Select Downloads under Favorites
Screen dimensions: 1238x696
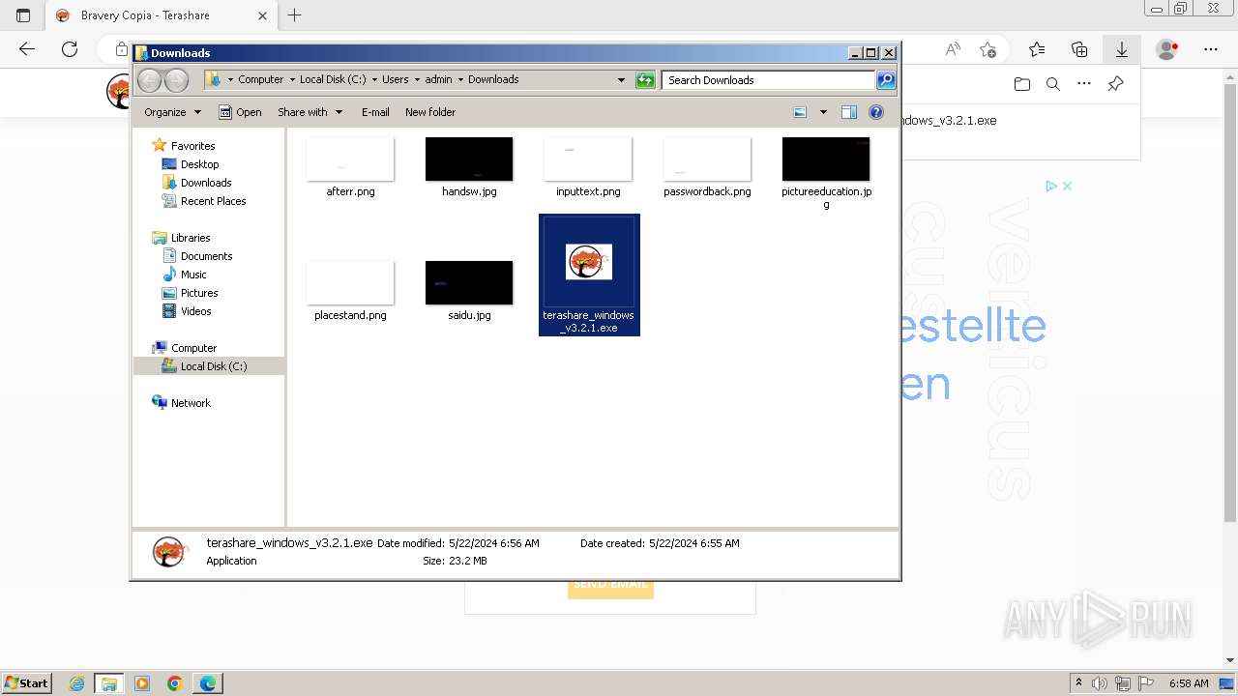pos(196,183)
